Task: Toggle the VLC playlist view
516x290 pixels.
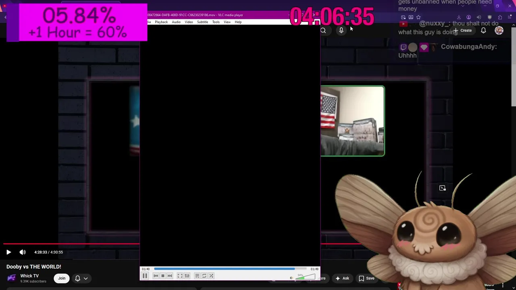Action: 197,276
